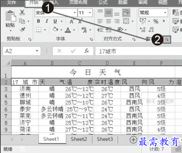
Task: Click the Select All corner triangle
Action: coord(8,63)
